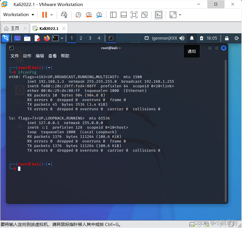This screenshot has height=228, width=242.
Task: Revert VM to previous snapshot
Action: tap(89, 15)
